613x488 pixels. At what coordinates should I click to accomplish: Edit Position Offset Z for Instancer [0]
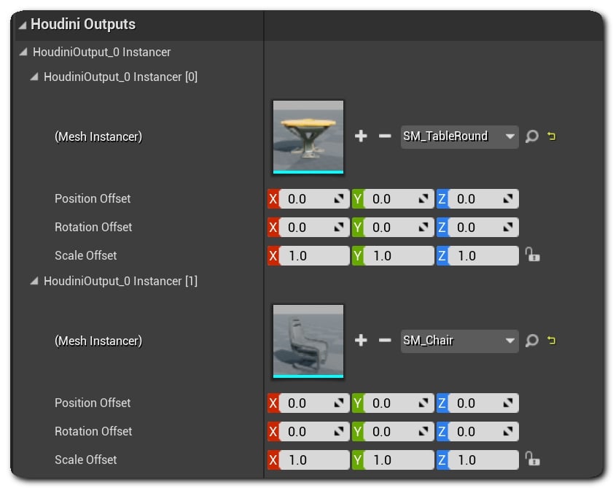click(x=483, y=199)
